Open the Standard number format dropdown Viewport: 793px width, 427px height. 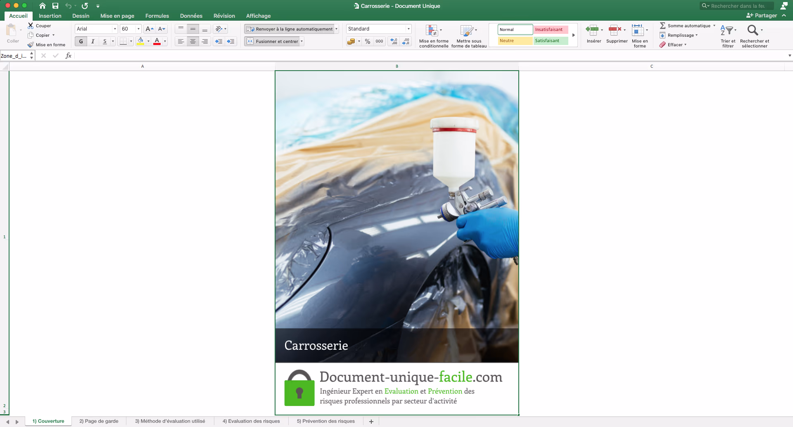(x=408, y=29)
